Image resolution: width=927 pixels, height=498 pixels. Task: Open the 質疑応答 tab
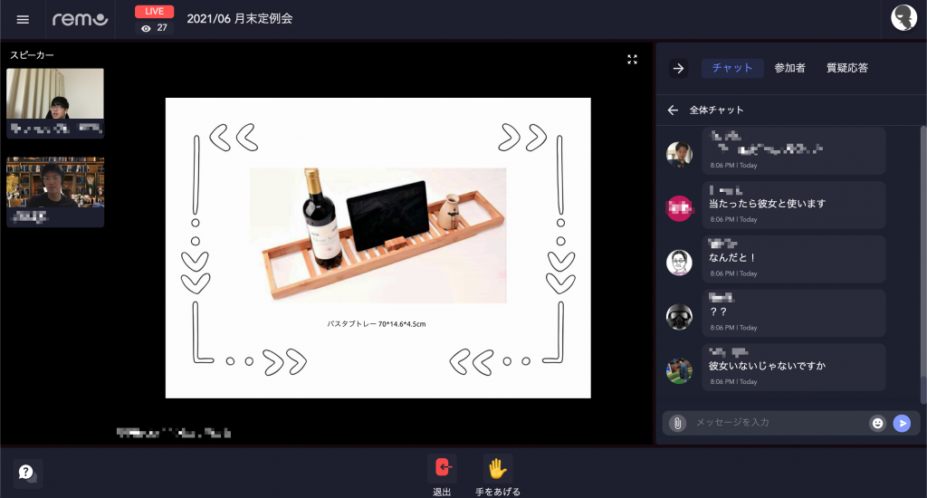click(x=846, y=68)
